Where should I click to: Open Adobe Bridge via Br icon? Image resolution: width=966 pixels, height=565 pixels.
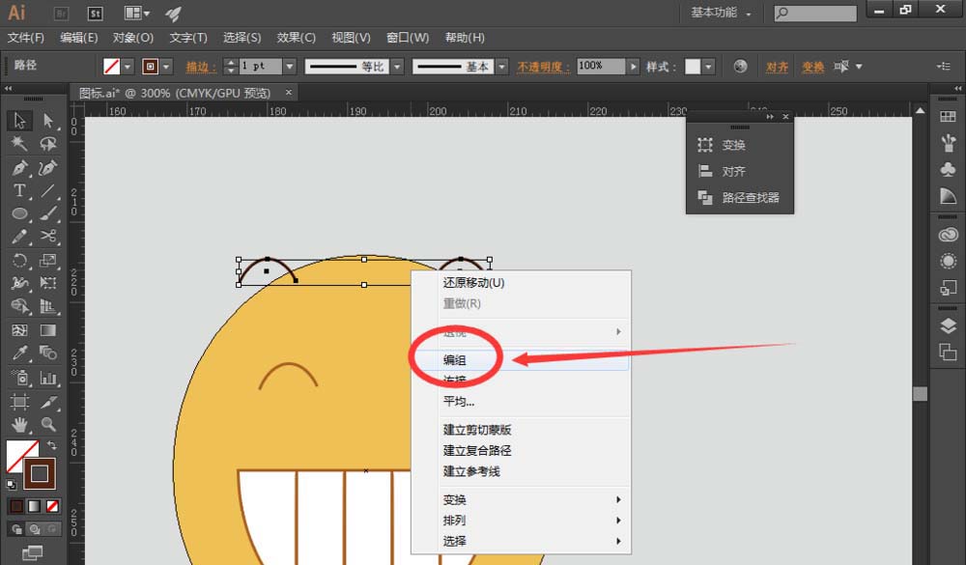coord(61,13)
